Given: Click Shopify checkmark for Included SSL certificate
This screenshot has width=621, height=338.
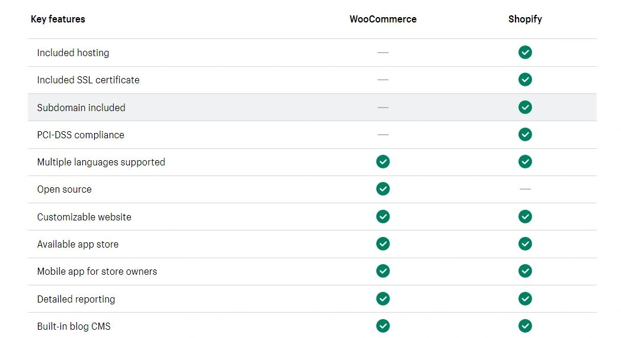Looking at the screenshot, I should (525, 79).
